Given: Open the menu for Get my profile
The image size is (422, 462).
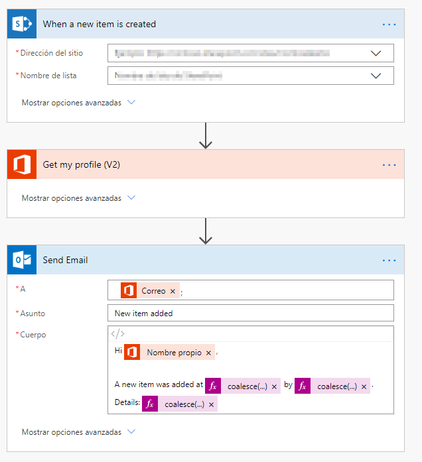Looking at the screenshot, I should (x=389, y=165).
